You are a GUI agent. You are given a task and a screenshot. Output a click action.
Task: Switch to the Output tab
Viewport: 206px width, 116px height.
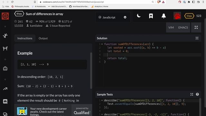43,38
